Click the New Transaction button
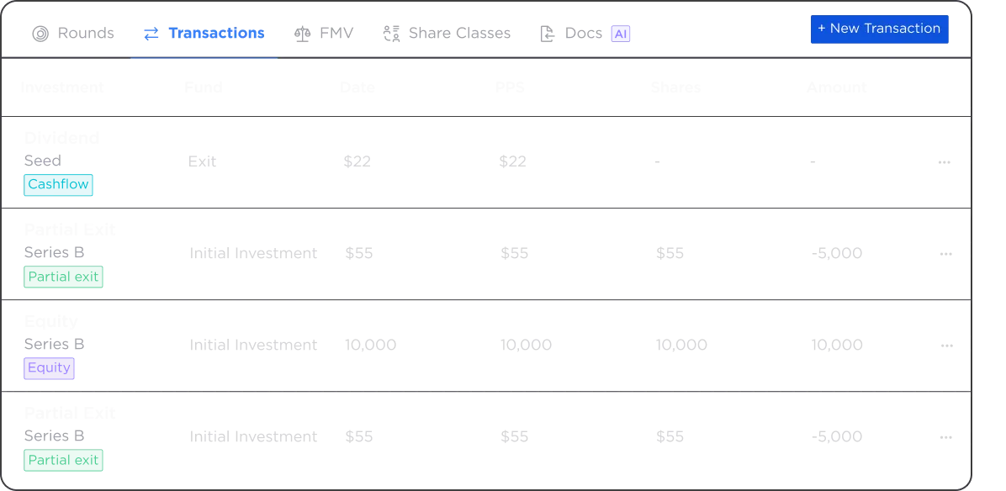 880,29
